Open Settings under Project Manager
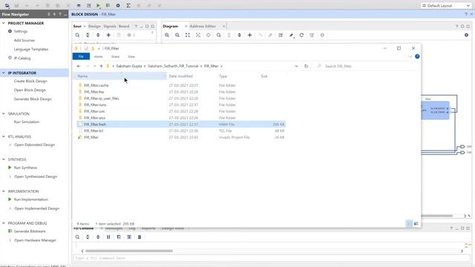 coord(21,31)
